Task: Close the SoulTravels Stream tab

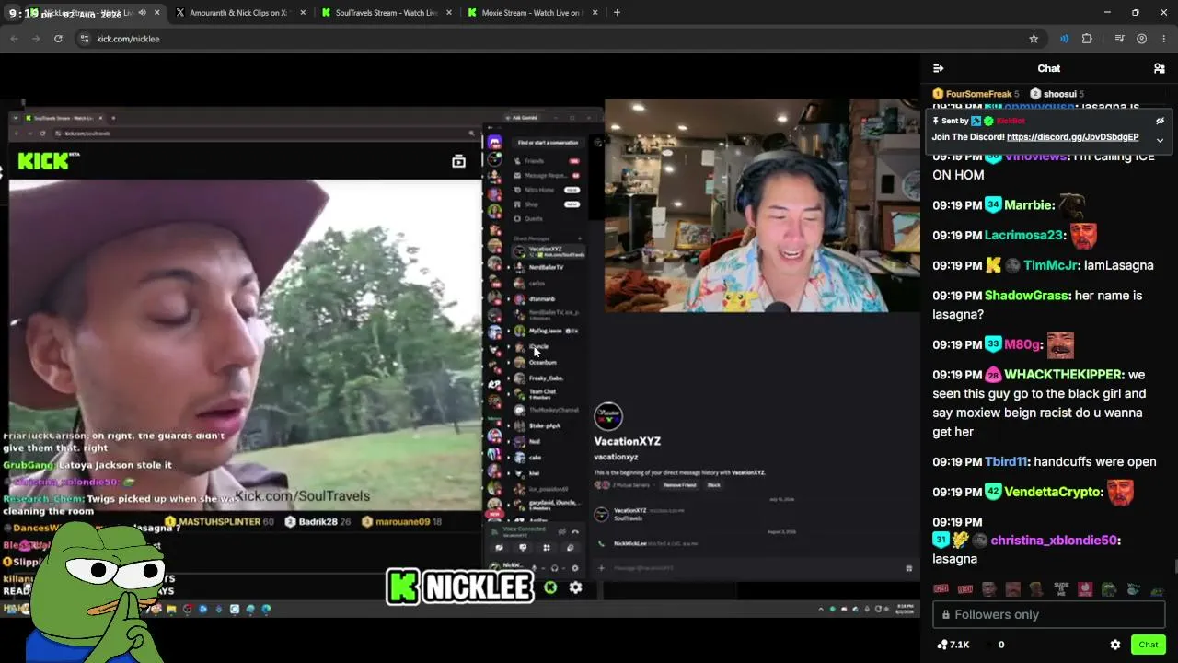Action: pyautogui.click(x=448, y=13)
